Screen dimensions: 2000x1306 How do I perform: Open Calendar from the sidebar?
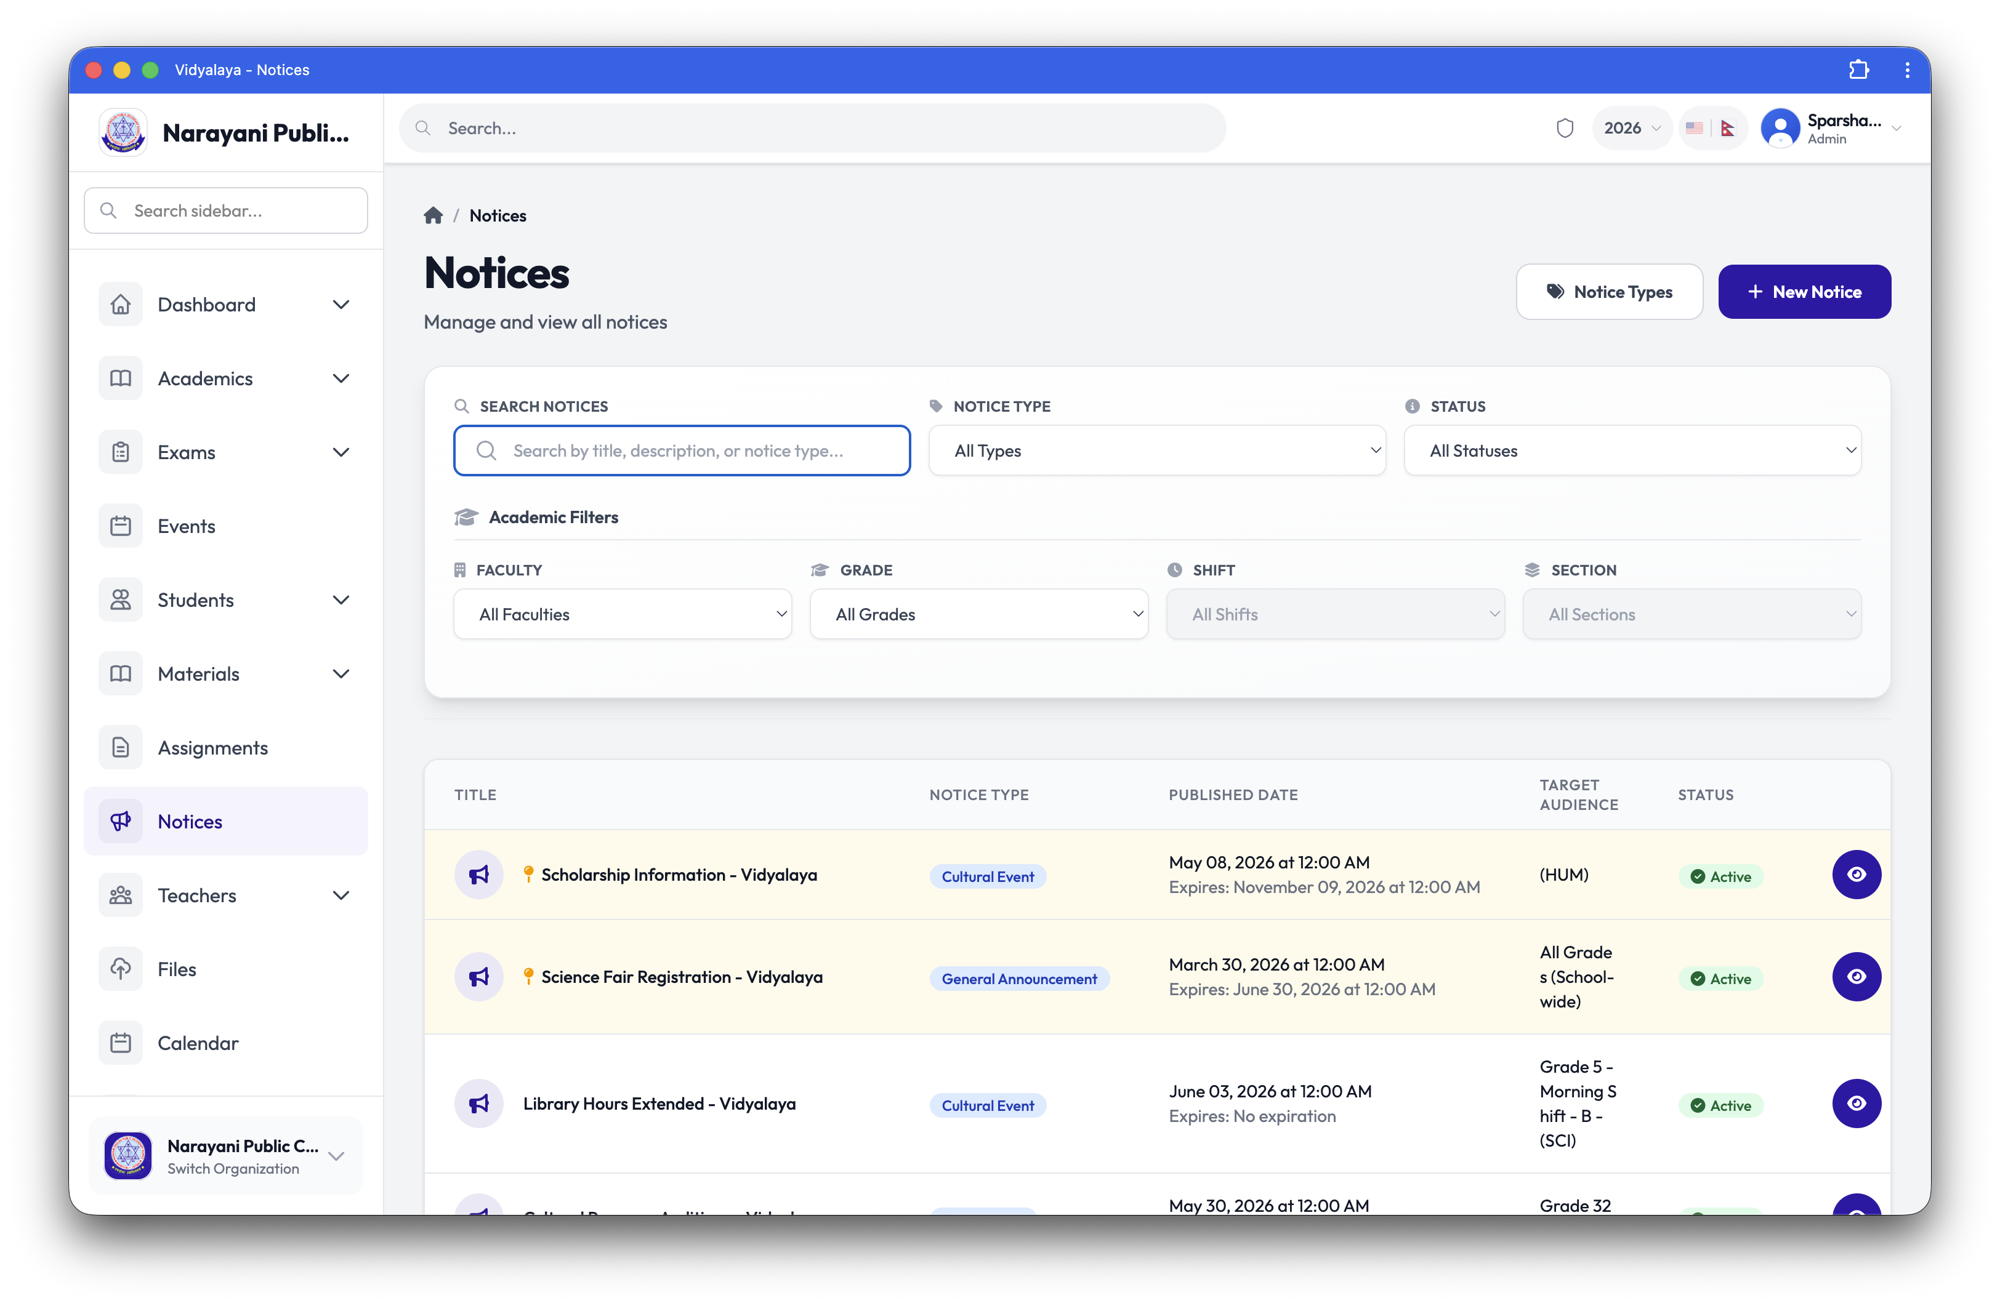coord(225,1043)
